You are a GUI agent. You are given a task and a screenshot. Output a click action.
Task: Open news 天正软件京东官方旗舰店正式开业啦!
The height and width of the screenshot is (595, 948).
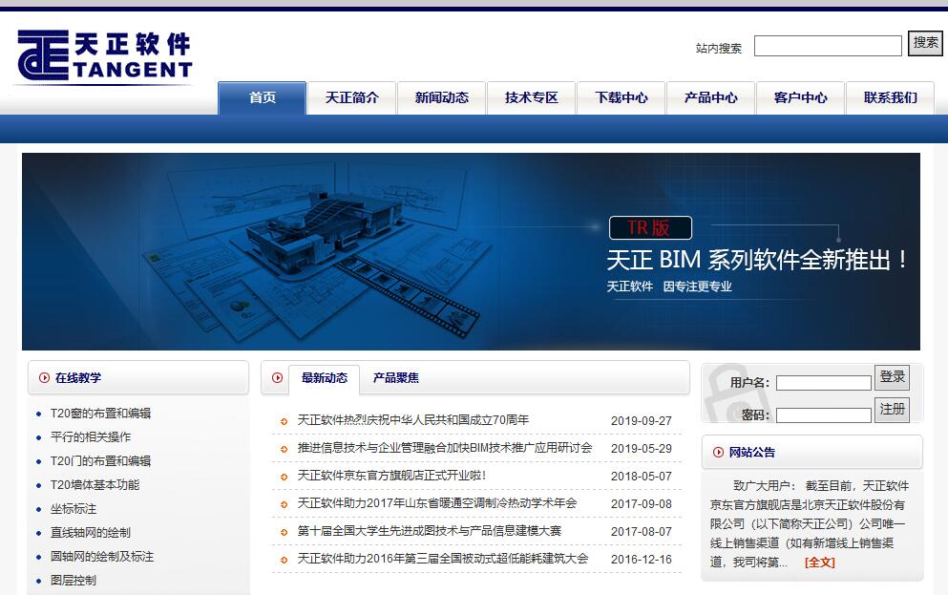point(391,476)
